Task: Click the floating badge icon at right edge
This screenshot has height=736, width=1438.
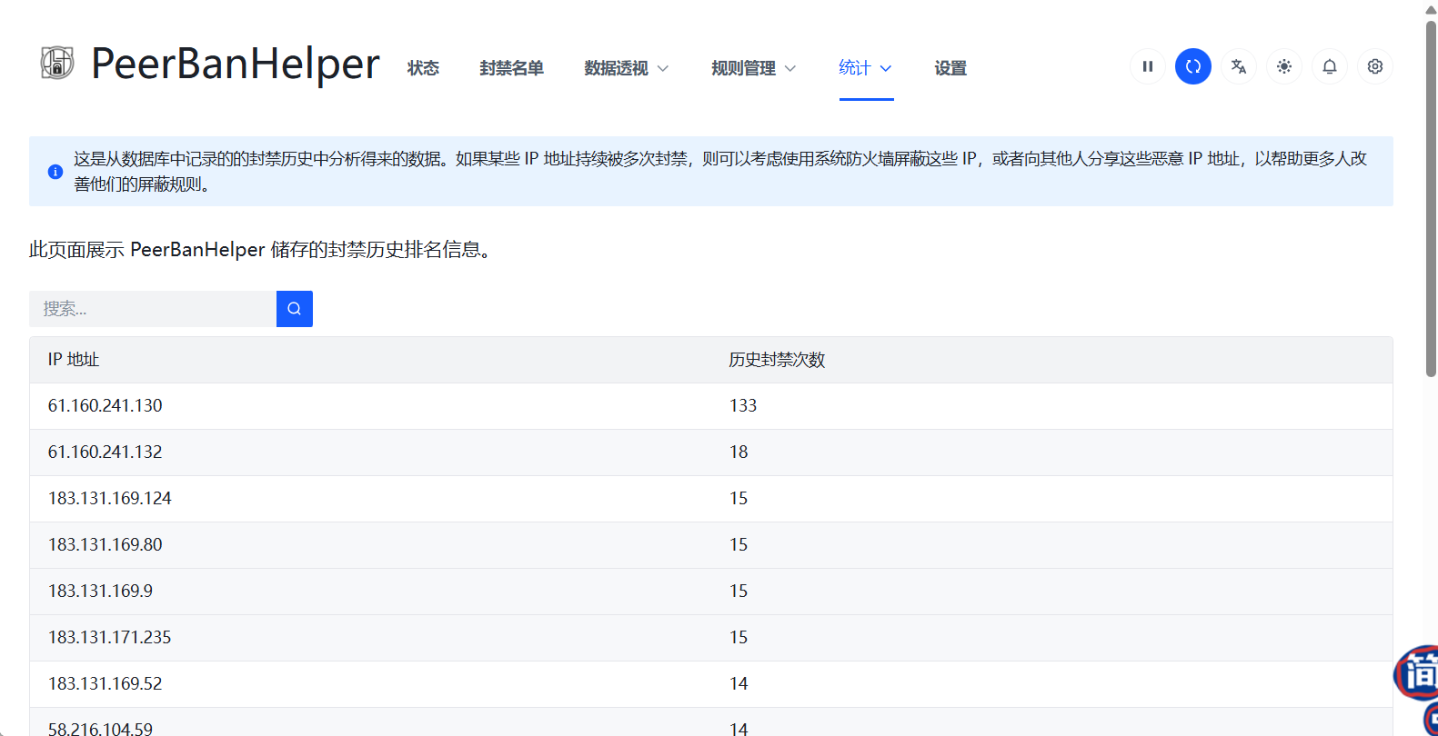Action: click(x=1419, y=673)
